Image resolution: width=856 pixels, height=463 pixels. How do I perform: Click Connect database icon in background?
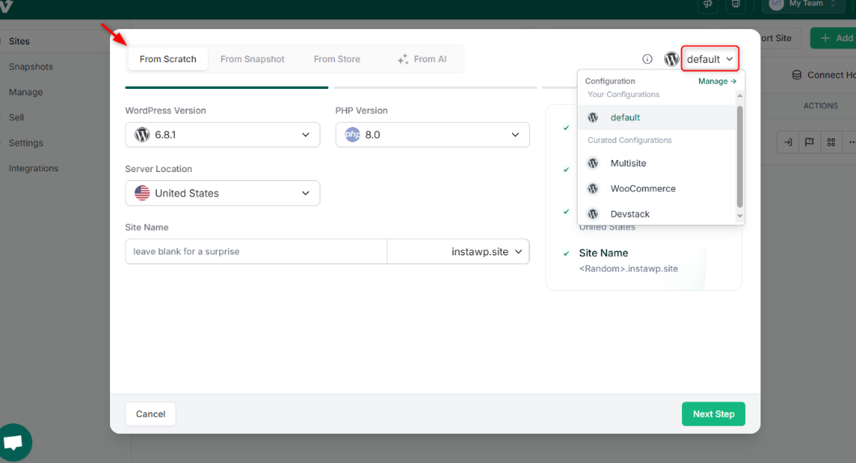click(796, 74)
